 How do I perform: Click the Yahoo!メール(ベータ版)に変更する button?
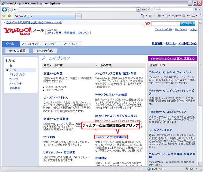[x=173, y=58]
